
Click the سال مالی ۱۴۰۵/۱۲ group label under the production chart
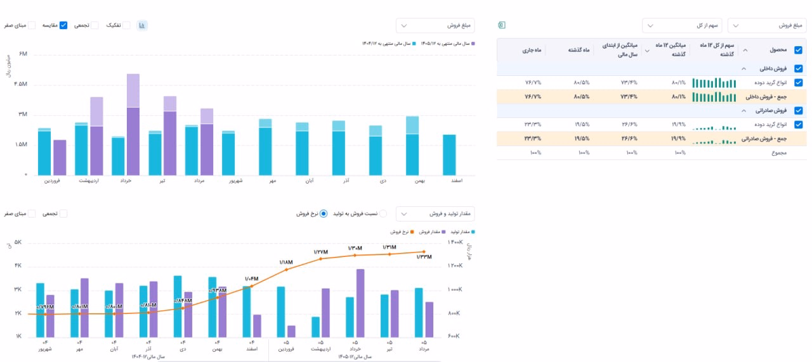pos(355,356)
